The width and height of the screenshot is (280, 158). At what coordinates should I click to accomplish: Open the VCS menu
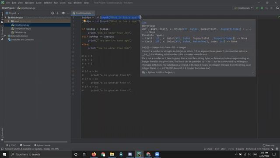70,3
